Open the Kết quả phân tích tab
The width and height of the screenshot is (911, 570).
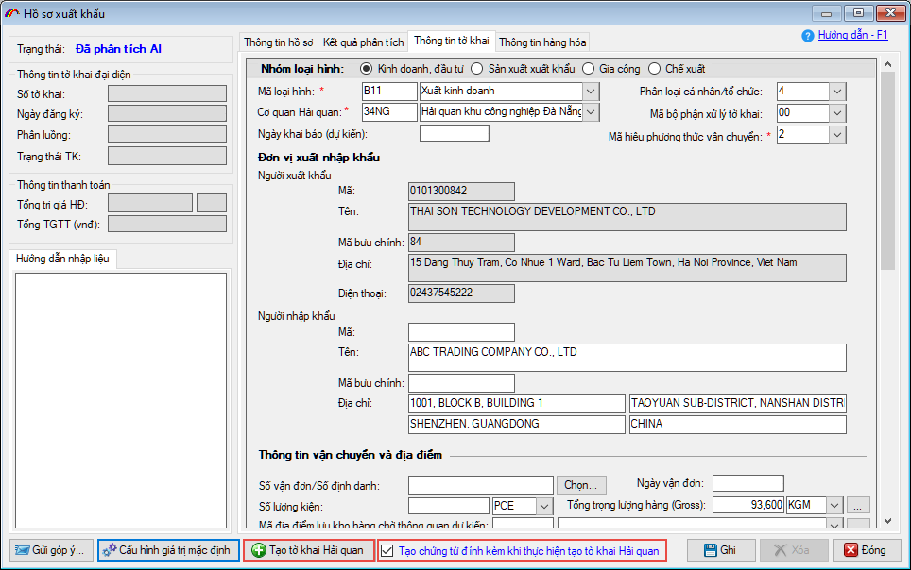[x=363, y=42]
